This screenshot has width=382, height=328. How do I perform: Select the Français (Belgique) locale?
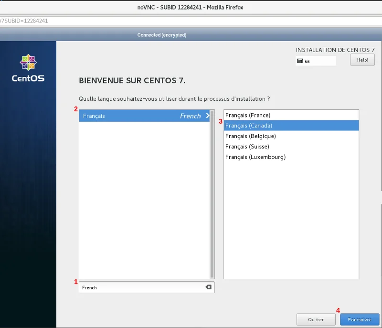(267, 136)
